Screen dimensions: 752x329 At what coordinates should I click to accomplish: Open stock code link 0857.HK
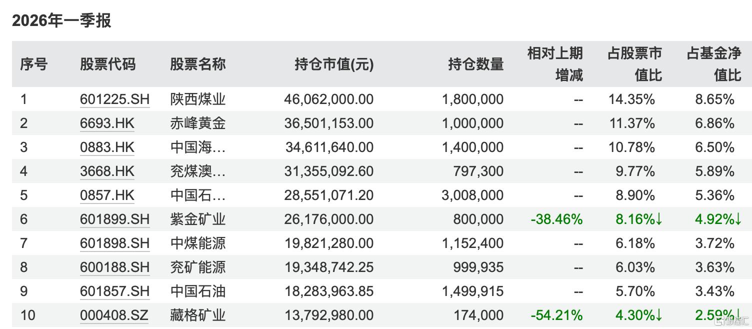pyautogui.click(x=107, y=195)
